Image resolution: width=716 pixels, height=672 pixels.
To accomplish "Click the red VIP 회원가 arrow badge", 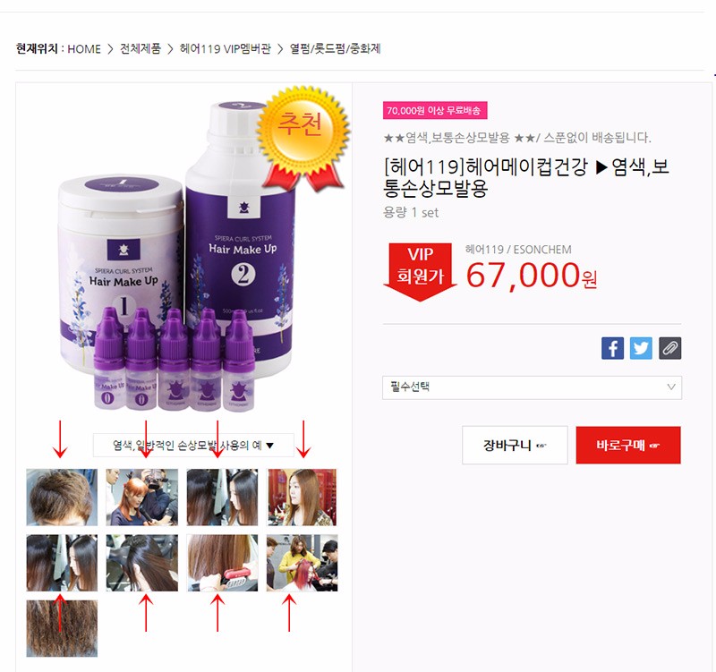I will point(420,272).
